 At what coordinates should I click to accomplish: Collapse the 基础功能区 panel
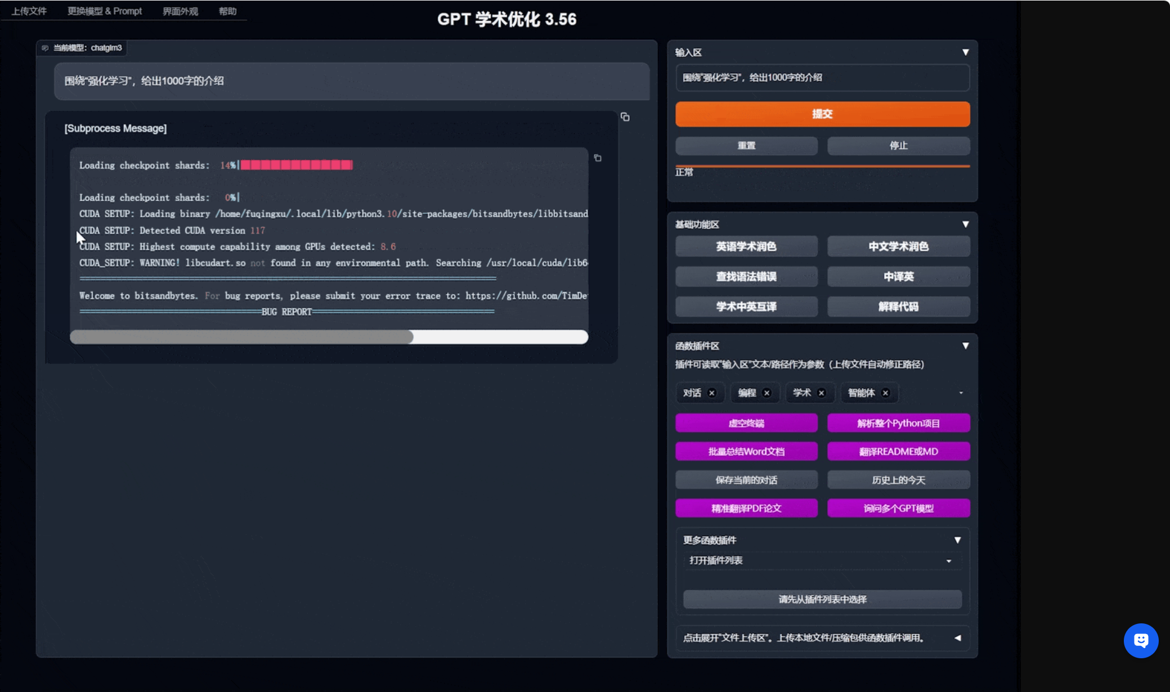(965, 224)
